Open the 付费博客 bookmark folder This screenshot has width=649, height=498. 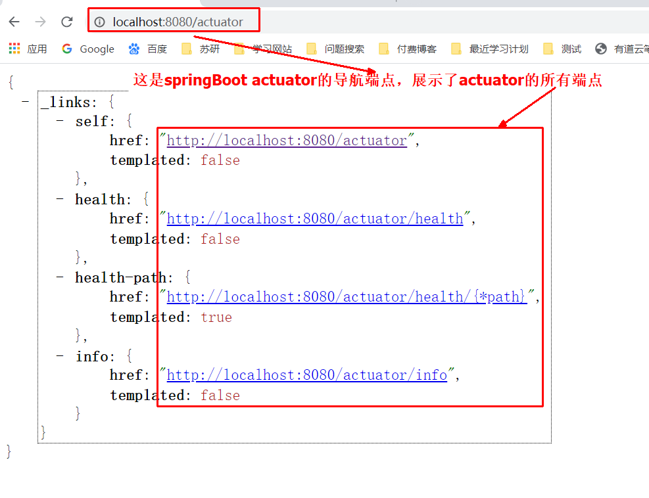408,49
